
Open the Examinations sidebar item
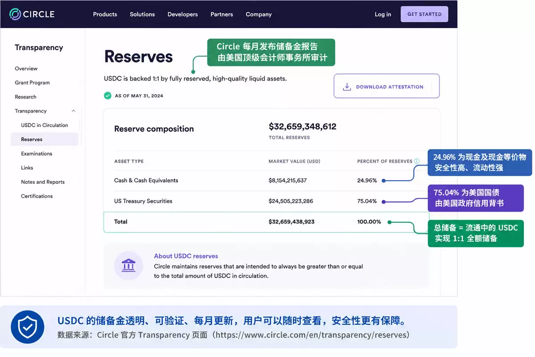pyautogui.click(x=37, y=154)
